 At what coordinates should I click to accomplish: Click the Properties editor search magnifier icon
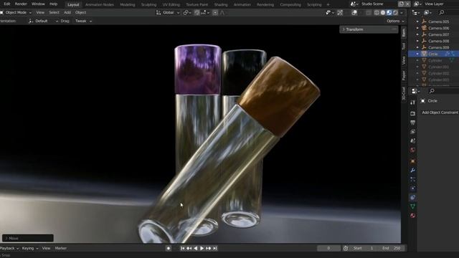(x=432, y=91)
